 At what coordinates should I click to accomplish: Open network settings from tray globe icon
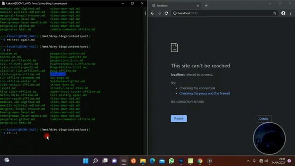coord(261,161)
